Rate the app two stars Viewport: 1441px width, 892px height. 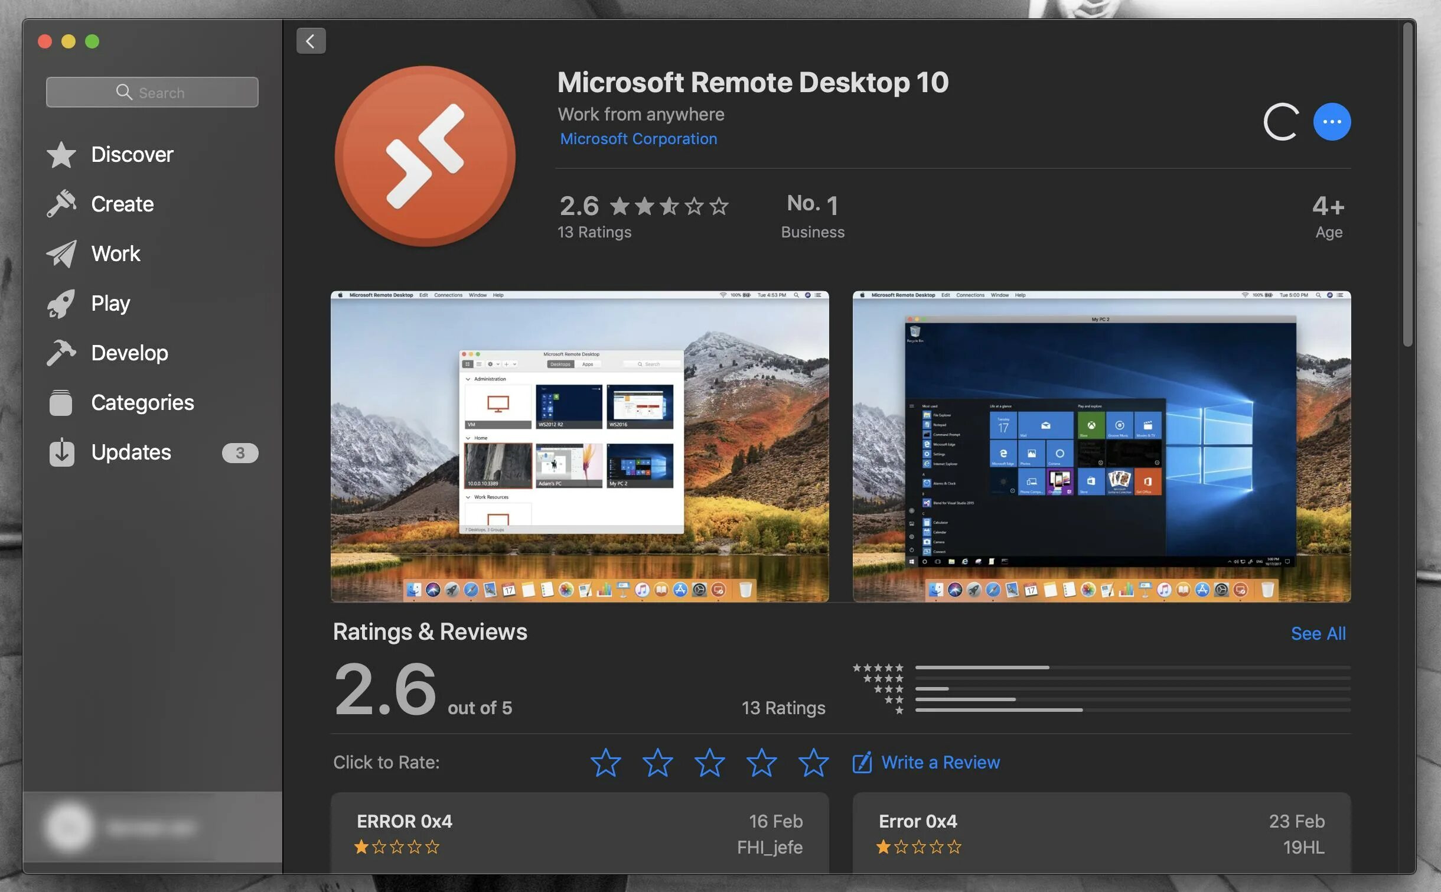point(657,762)
